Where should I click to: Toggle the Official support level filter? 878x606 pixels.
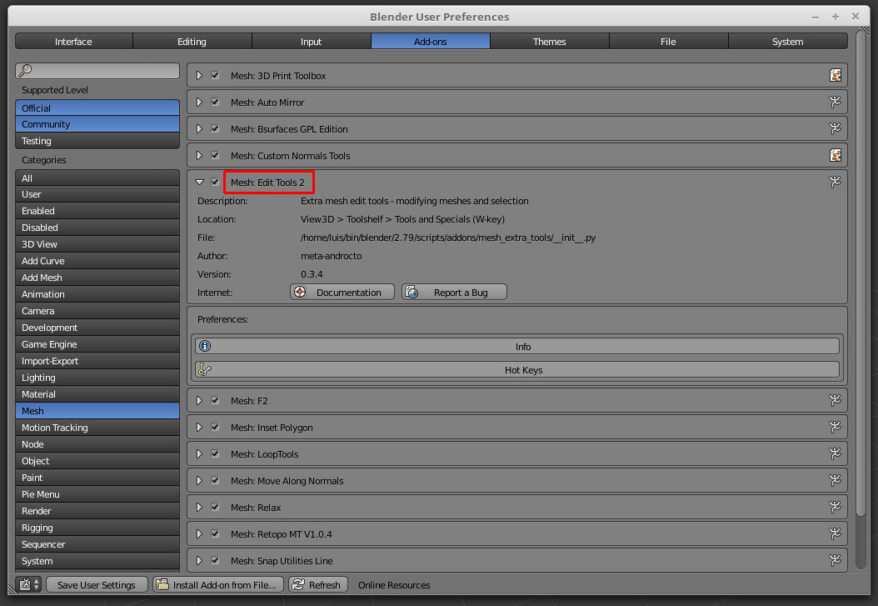[97, 108]
